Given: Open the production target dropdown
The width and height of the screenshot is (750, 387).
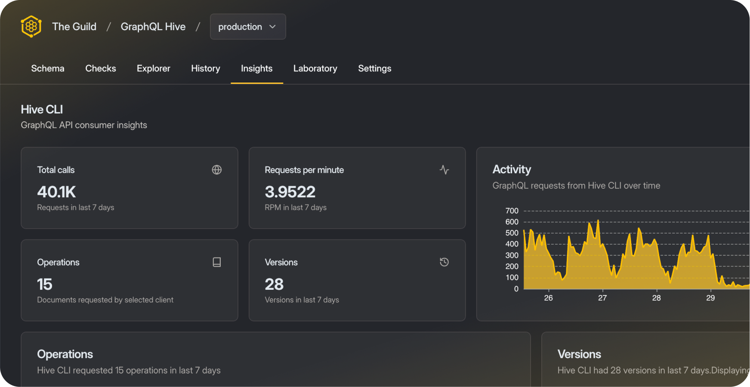Looking at the screenshot, I should (247, 26).
